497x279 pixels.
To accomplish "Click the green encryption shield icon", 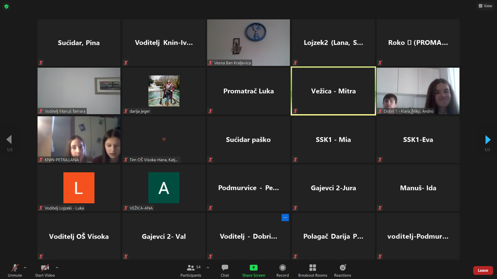I will pos(6,6).
